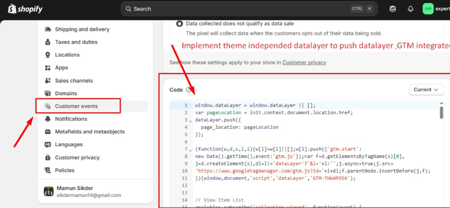Open the notifications bell in top bar
Screen dimensions: 450x208
[x=410, y=9]
